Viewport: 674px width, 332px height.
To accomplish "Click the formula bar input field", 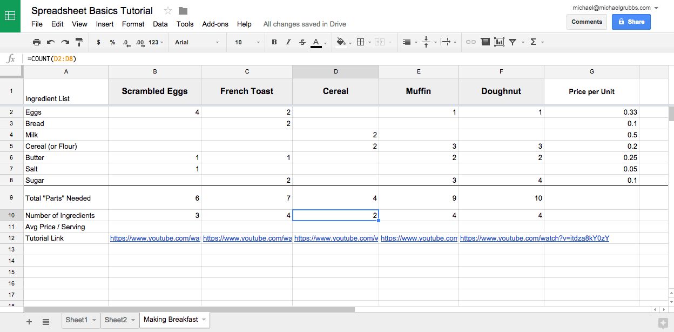I will [324, 58].
